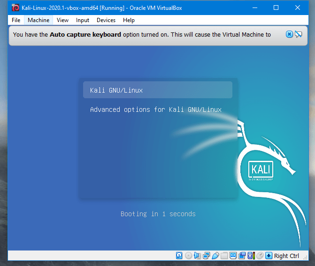Dismiss the Auto capture keyboard notification
This screenshot has height=266, width=315.
tap(289, 34)
